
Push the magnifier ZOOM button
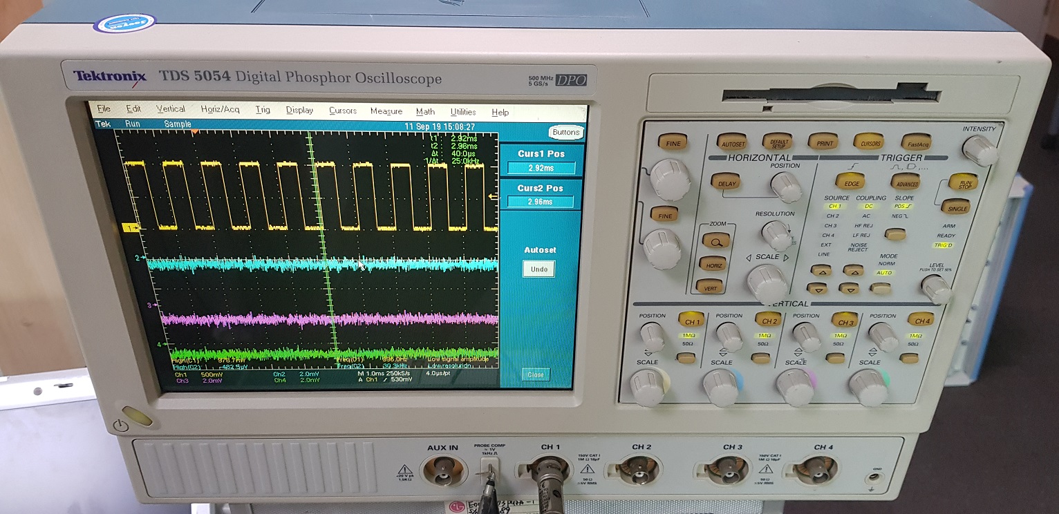tap(715, 241)
